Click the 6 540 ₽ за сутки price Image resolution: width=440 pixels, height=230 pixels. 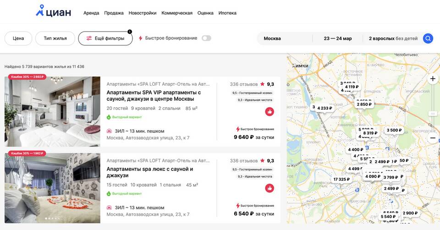pyautogui.click(x=254, y=214)
